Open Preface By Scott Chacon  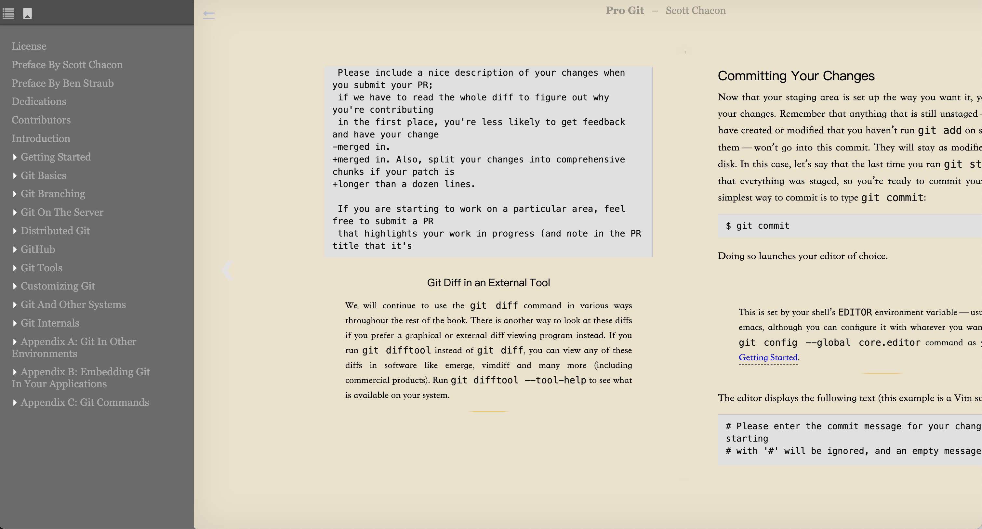click(67, 65)
